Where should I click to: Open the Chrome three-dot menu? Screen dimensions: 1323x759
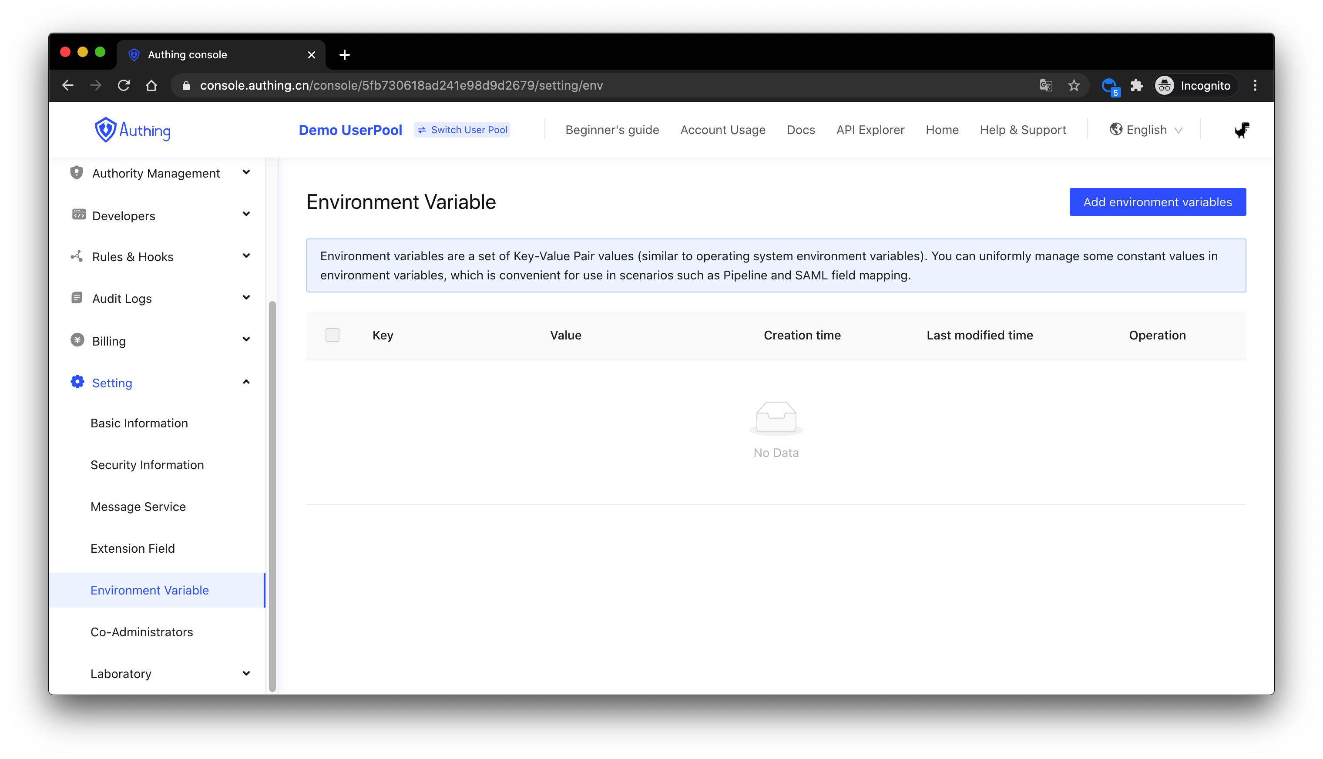(1255, 85)
